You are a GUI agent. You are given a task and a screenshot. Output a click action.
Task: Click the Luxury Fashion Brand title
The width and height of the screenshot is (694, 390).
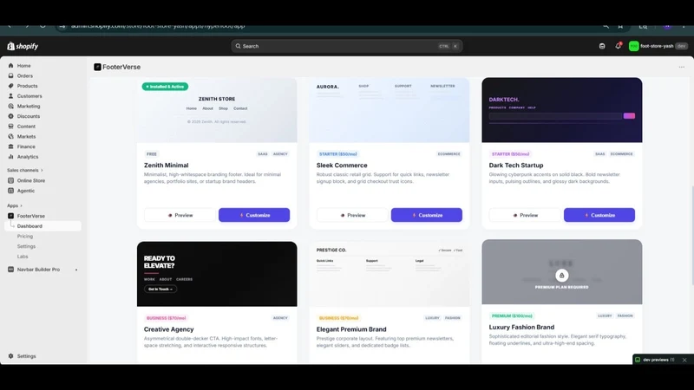(x=521, y=328)
